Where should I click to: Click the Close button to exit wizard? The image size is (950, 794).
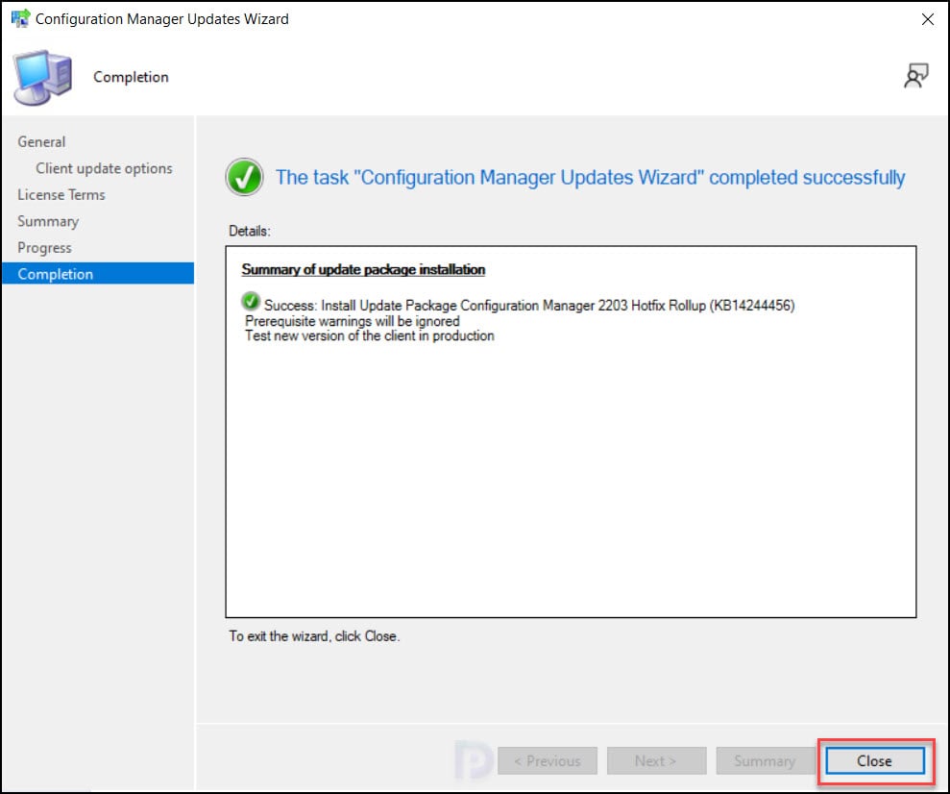[875, 760]
